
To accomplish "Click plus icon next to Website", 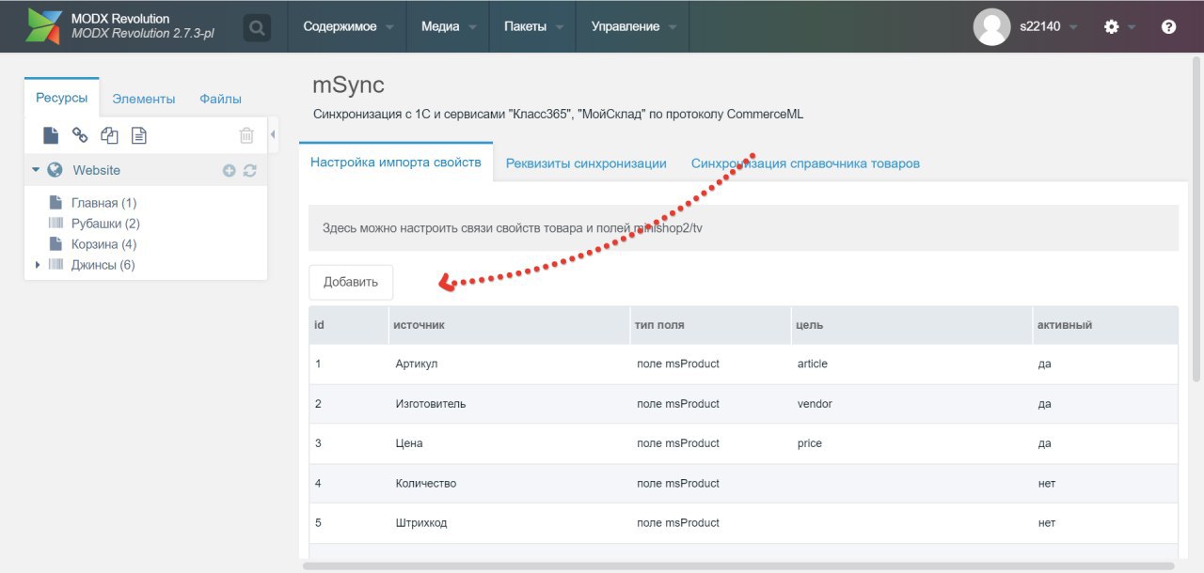I will [229, 171].
